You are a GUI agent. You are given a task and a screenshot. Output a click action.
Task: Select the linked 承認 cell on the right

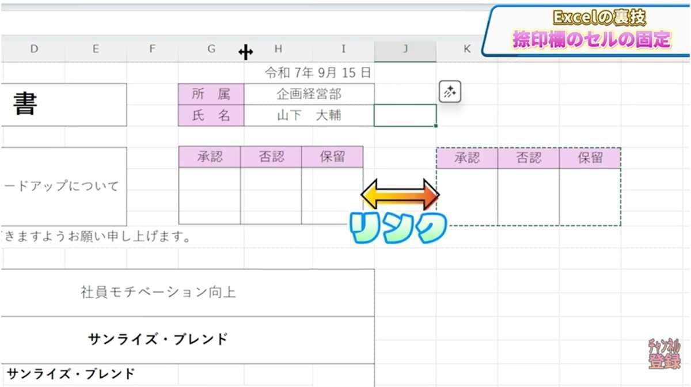click(467, 158)
